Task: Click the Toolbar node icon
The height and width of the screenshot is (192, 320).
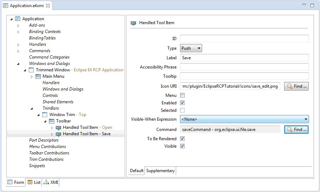Action: click(x=51, y=121)
